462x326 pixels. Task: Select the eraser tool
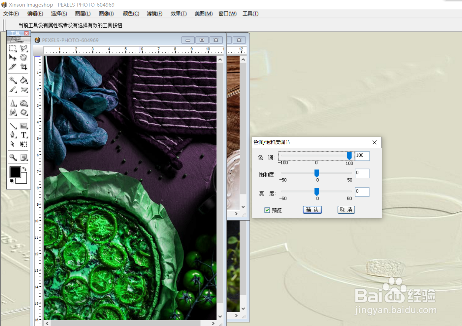tap(24, 90)
